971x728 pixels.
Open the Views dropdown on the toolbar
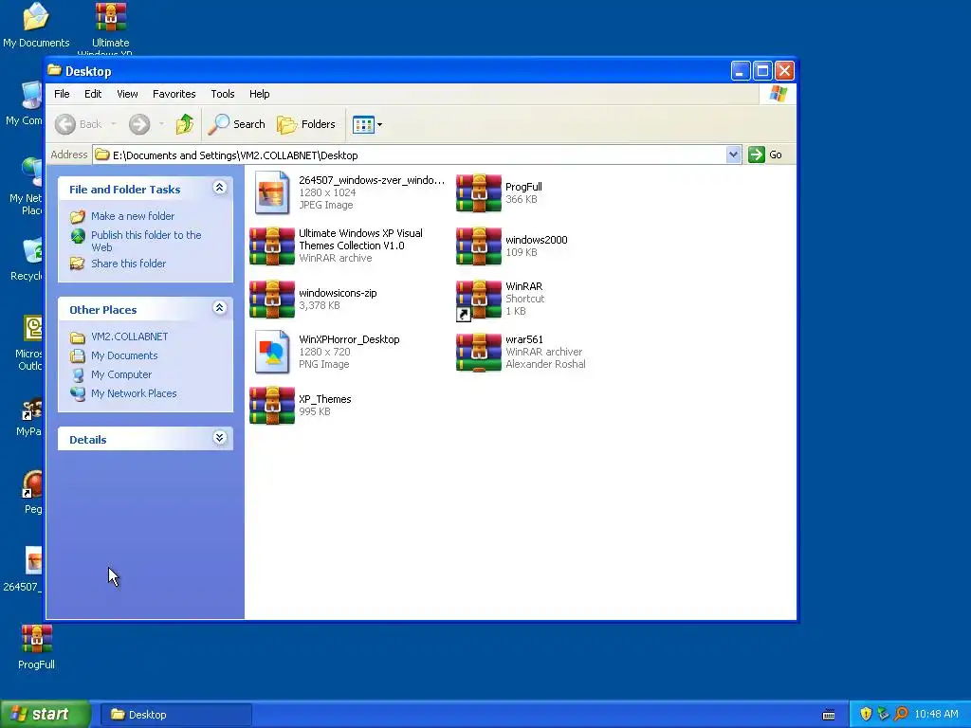(367, 124)
